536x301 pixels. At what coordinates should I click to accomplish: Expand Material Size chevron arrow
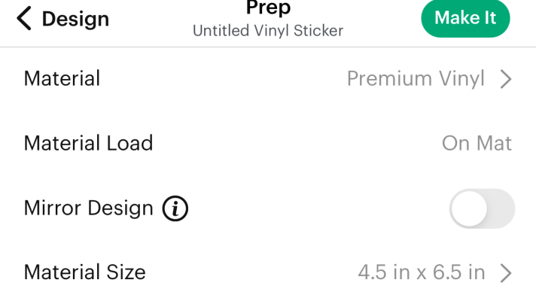click(x=506, y=273)
